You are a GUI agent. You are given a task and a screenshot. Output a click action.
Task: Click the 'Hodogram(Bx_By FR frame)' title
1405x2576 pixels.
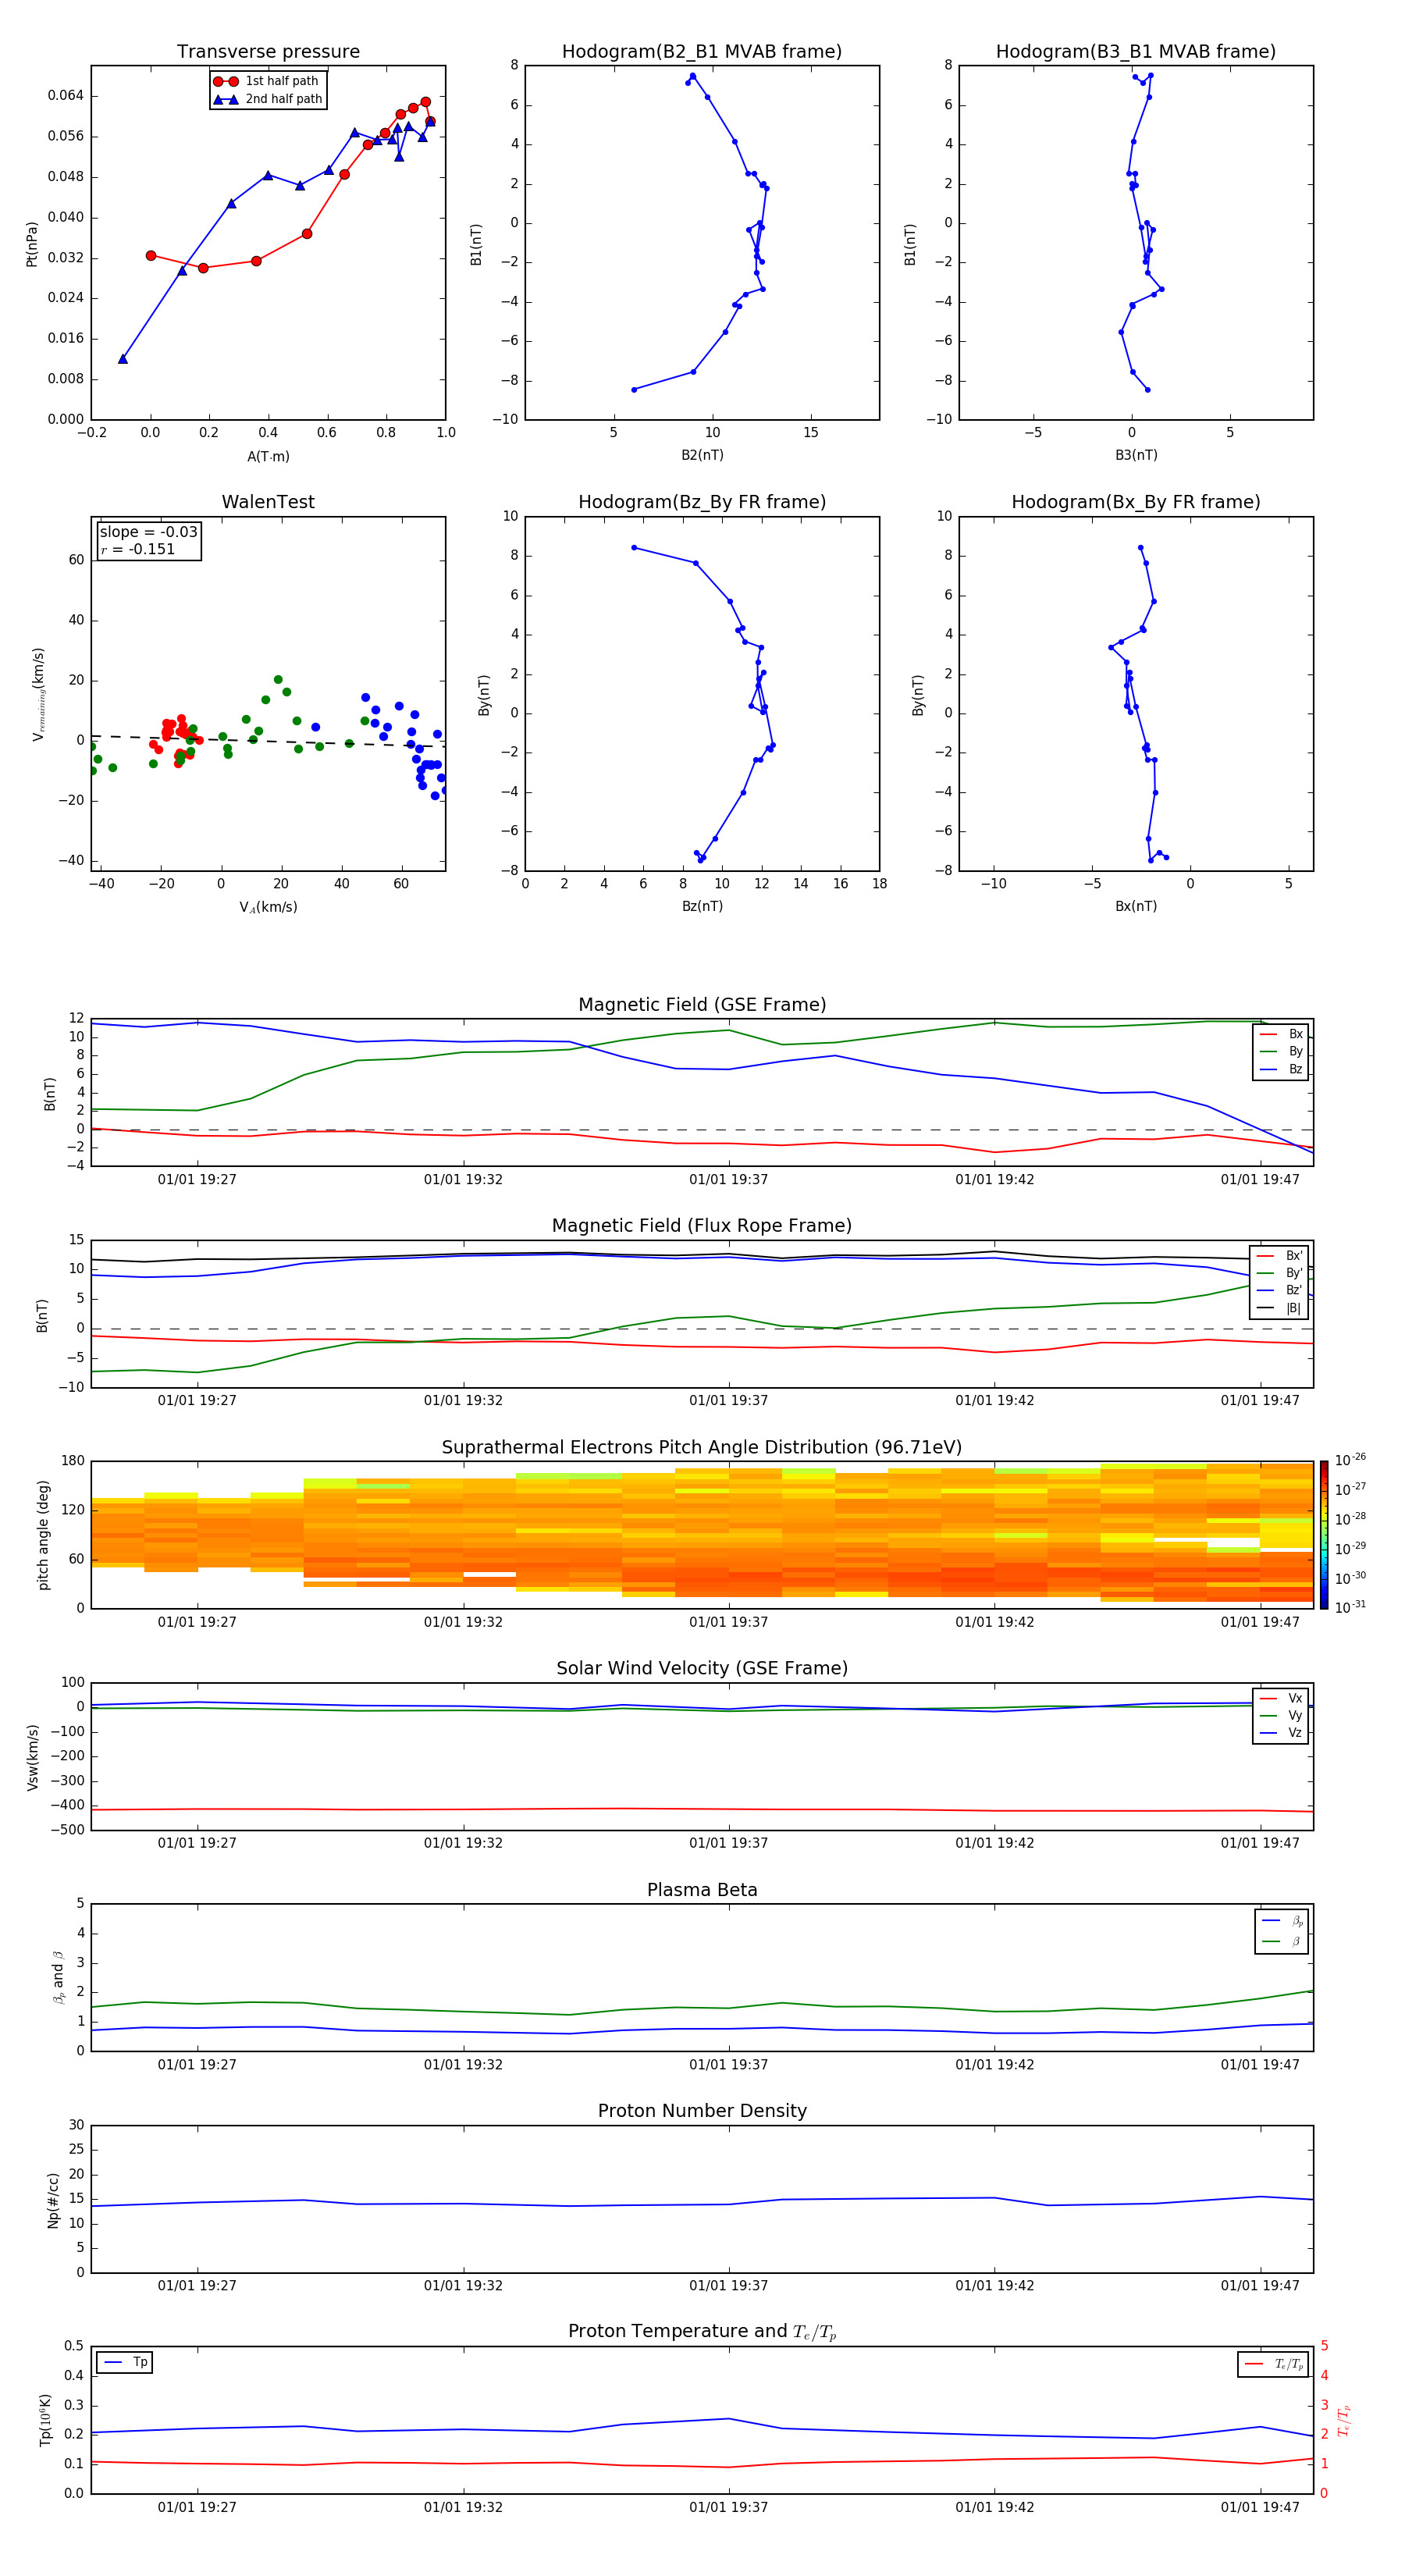1136,502
